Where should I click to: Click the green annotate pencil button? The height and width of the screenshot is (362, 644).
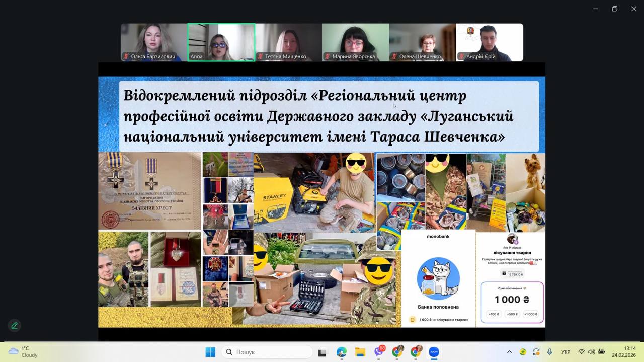14,326
